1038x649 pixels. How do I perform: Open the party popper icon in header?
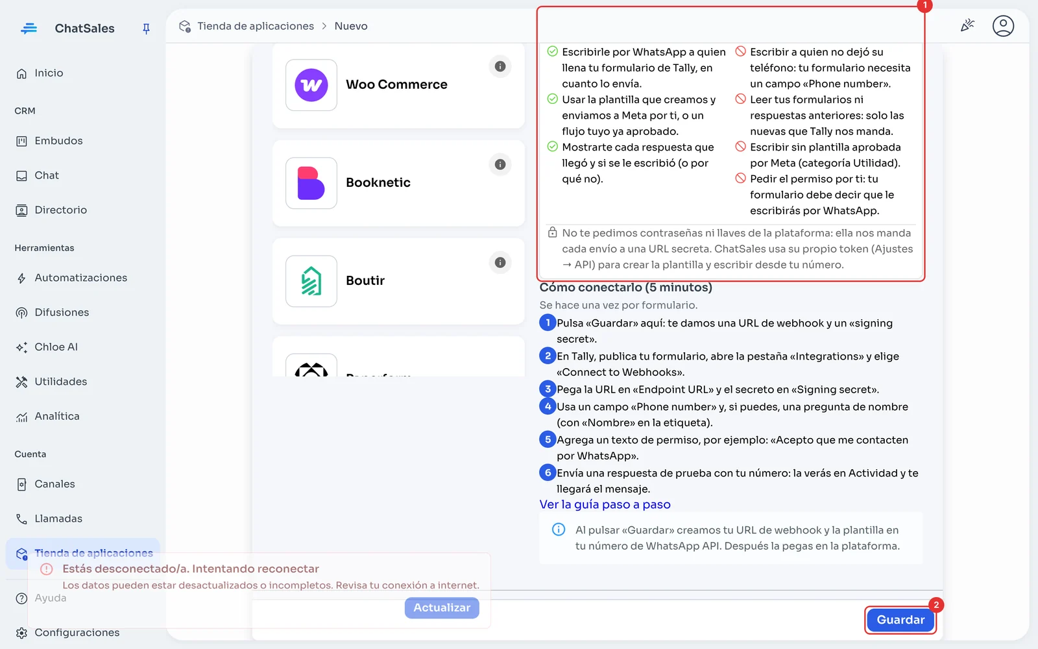point(967,26)
